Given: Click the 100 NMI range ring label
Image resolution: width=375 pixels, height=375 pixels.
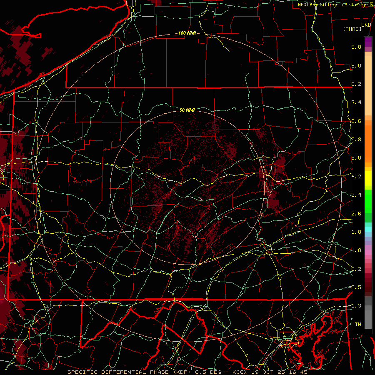Looking at the screenshot, I should 187,33.
